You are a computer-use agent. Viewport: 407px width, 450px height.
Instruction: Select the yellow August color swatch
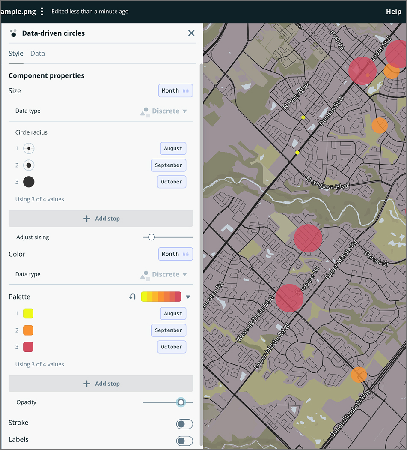pyautogui.click(x=28, y=313)
